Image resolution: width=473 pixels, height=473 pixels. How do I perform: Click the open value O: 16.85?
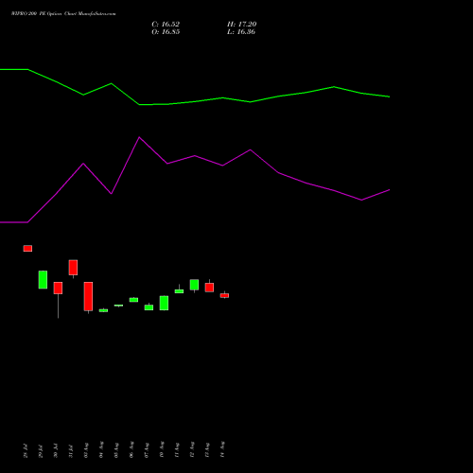166,32
